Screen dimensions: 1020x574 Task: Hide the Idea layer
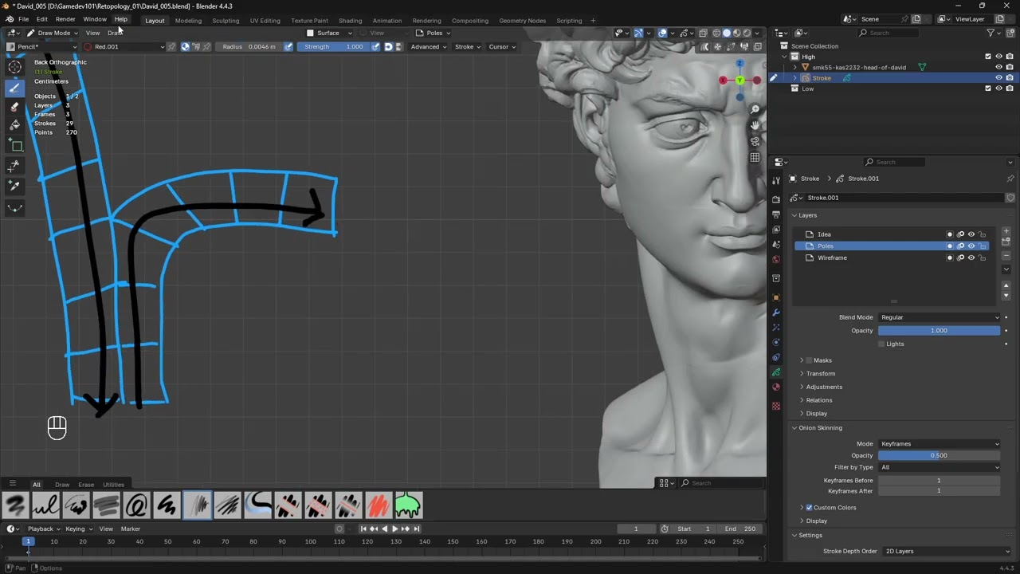pyautogui.click(x=971, y=234)
